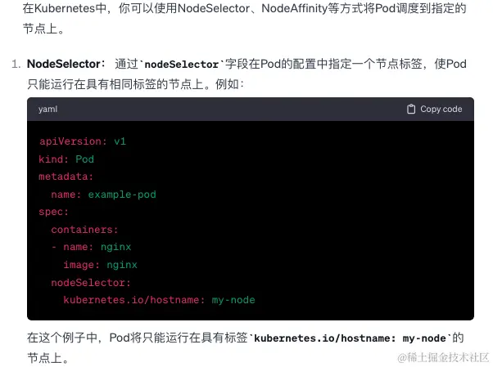Click the "kind: Pod" code line
This screenshot has height=367, width=493.
pos(66,159)
